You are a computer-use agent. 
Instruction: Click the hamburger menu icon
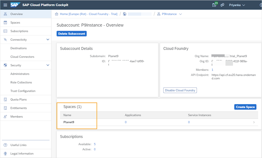(x=5, y=5)
